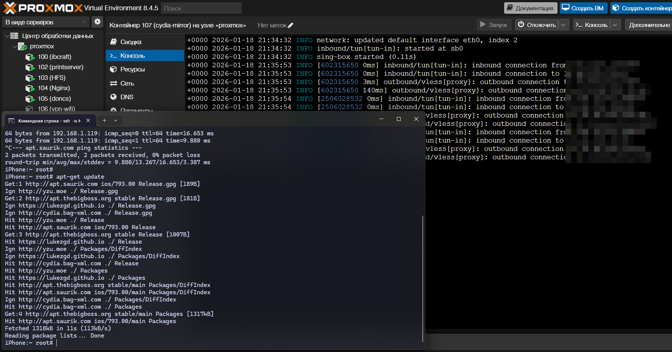Select container 100 (ibcraft) in the tree

tap(54, 57)
